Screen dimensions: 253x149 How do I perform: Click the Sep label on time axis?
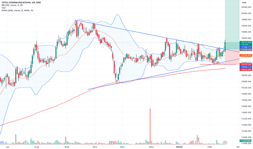[67, 147]
